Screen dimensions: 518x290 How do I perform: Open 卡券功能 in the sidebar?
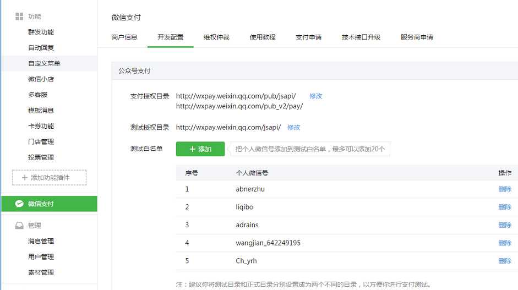coord(41,126)
